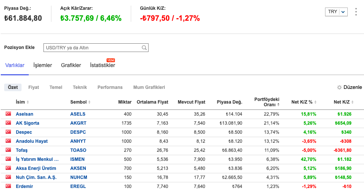Click the flag icon next to Tofaş

tap(8, 150)
